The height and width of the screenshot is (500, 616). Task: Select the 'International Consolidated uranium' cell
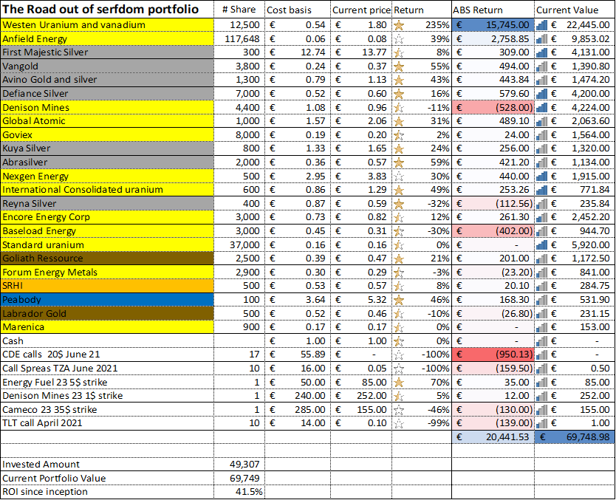pos(107,190)
